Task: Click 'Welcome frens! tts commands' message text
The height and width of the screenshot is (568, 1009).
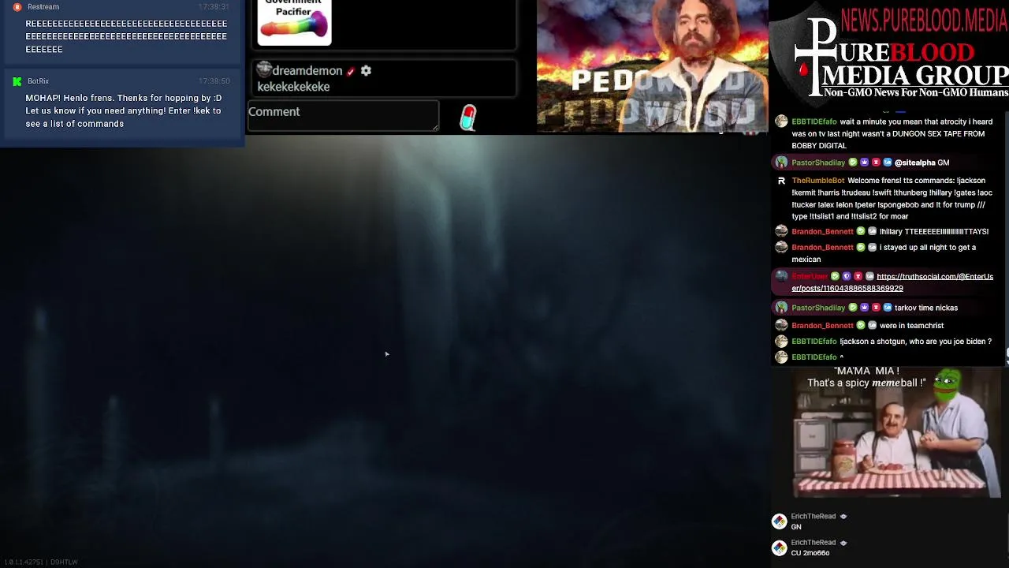Action: (x=892, y=198)
